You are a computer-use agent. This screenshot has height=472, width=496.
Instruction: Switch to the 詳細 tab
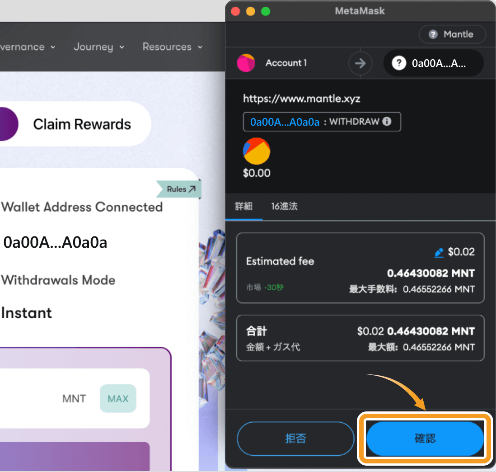point(243,207)
